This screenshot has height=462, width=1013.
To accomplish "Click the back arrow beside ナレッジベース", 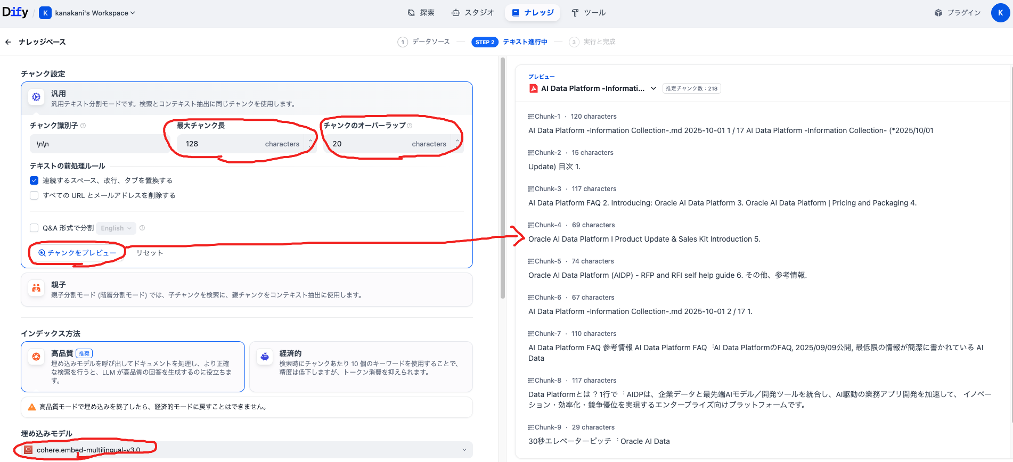I will (x=8, y=42).
